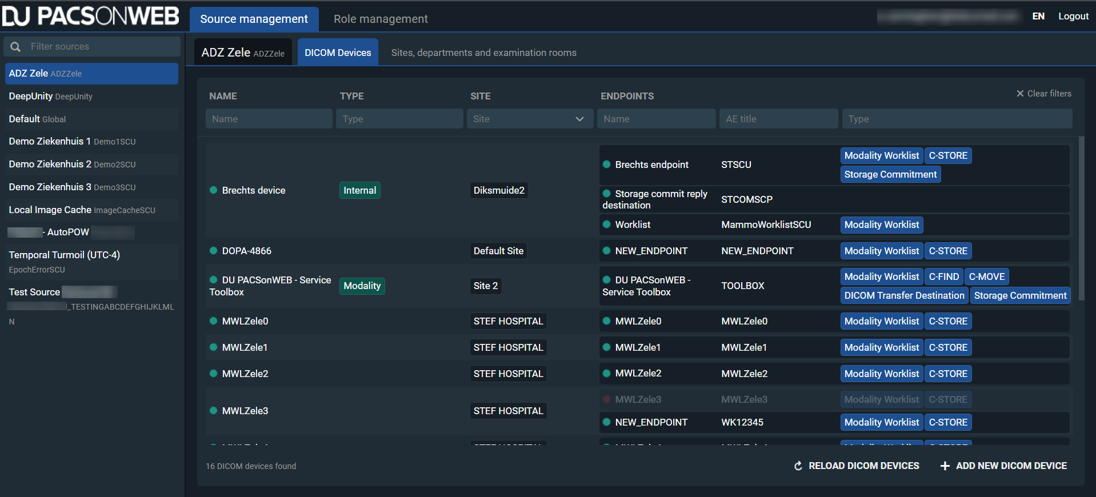Click the green status dot of Brechts device
Viewport: 1096px width, 497px height.
213,190
